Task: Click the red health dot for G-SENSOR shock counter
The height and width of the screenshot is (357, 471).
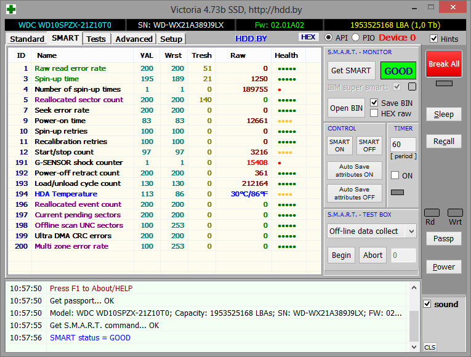Action: pos(280,163)
